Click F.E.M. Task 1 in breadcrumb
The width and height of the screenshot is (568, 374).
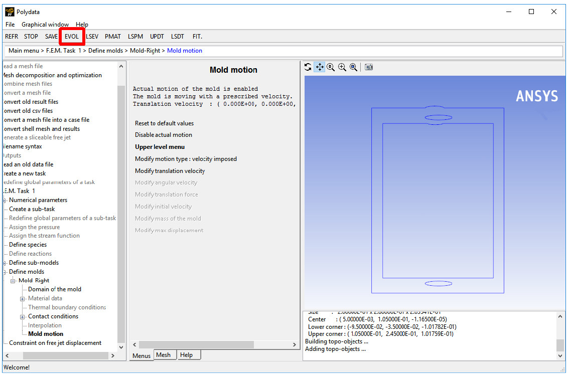[63, 51]
